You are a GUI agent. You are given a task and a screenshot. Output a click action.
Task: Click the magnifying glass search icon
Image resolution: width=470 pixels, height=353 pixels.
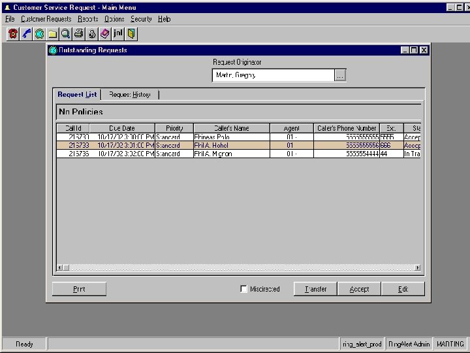pyautogui.click(x=66, y=33)
